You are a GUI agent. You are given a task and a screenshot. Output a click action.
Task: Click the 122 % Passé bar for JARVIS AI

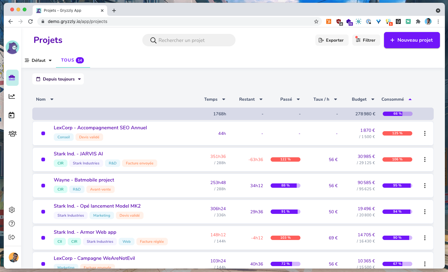pyautogui.click(x=286, y=159)
